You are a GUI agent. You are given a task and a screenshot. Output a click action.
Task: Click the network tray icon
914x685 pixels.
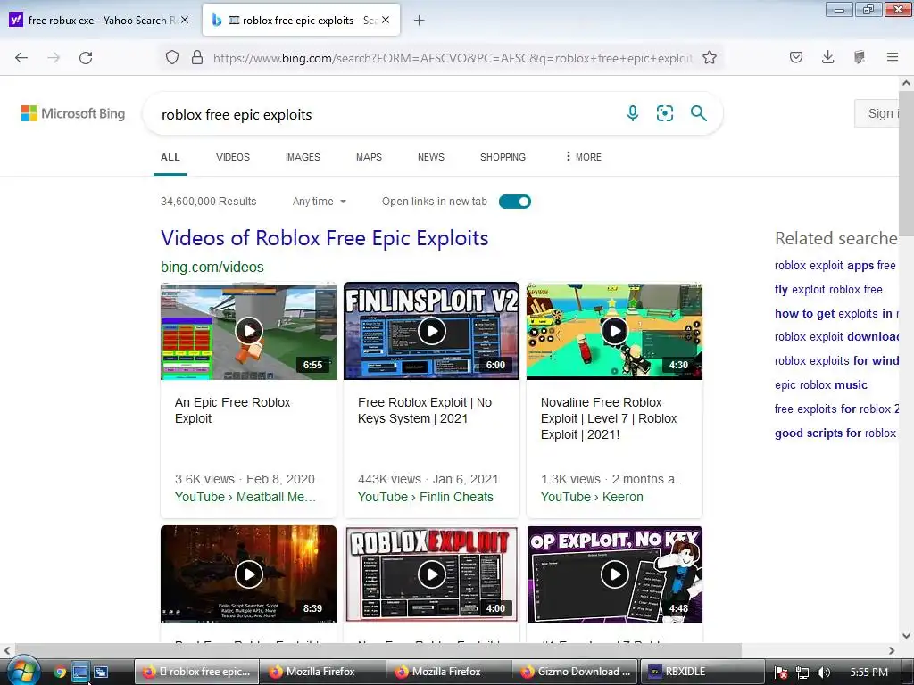[802, 673]
